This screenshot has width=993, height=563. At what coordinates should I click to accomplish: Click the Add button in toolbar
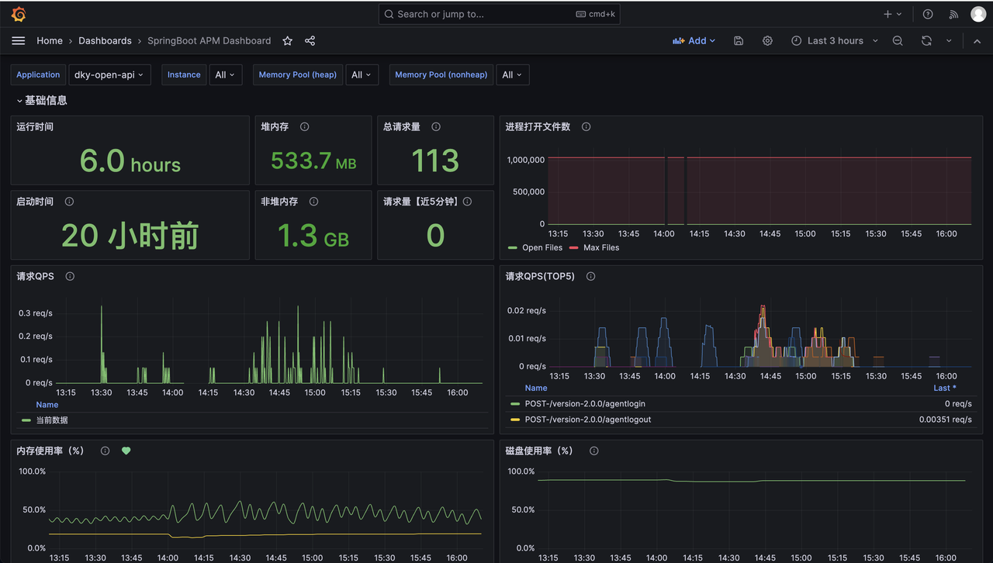coord(694,41)
